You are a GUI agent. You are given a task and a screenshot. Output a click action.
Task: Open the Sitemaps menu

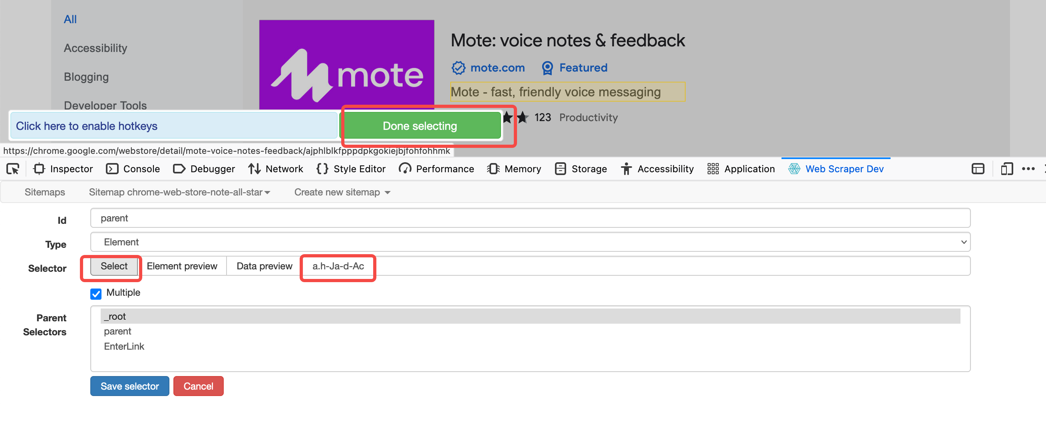point(45,192)
